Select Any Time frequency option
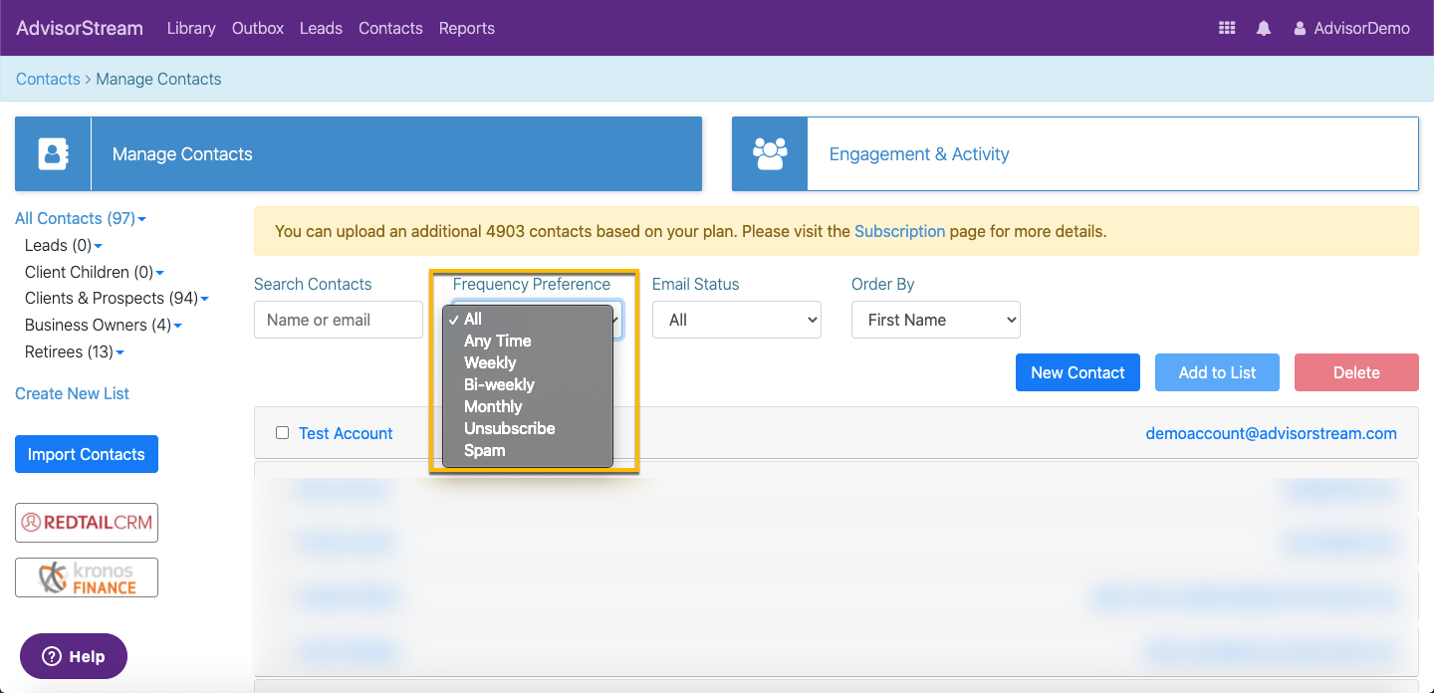Image resolution: width=1434 pixels, height=693 pixels. coord(528,341)
